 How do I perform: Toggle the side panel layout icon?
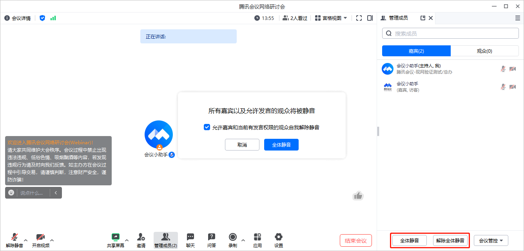(370, 18)
